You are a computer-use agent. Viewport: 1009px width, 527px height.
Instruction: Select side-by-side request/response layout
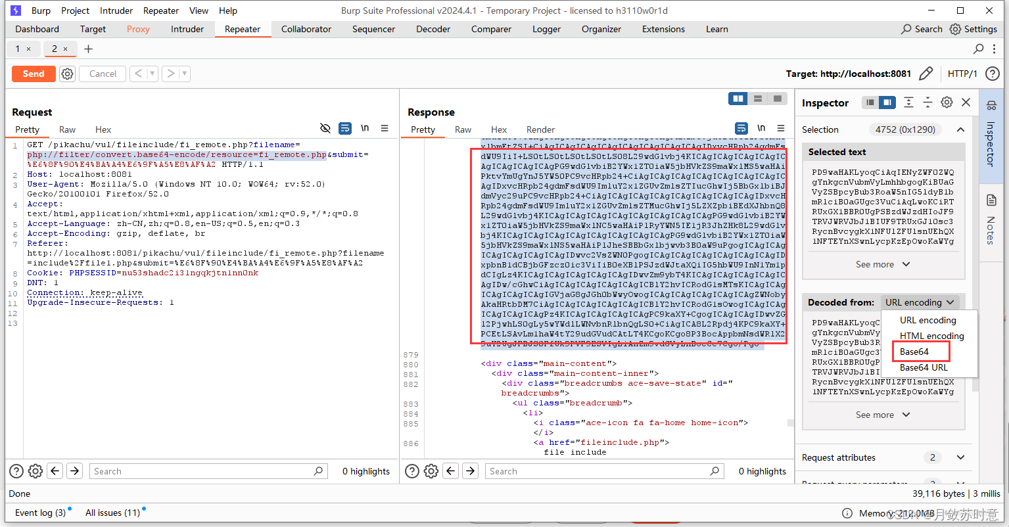click(x=738, y=99)
